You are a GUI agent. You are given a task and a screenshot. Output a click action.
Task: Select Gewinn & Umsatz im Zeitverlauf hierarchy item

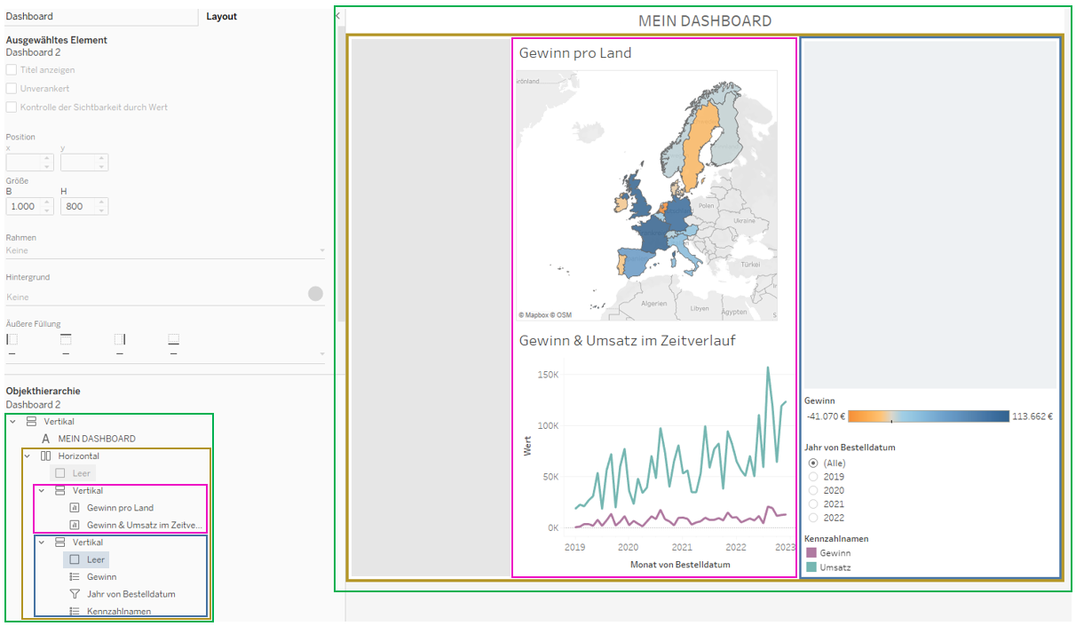click(x=146, y=525)
